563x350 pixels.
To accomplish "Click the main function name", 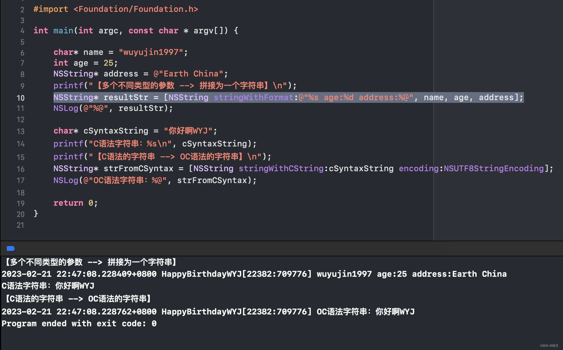I will 63,31.
